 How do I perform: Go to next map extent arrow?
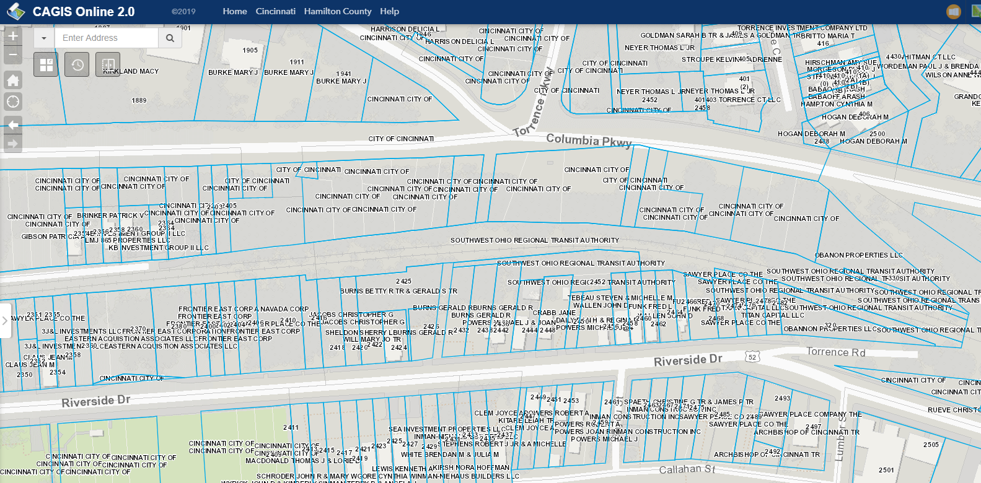pyautogui.click(x=13, y=144)
